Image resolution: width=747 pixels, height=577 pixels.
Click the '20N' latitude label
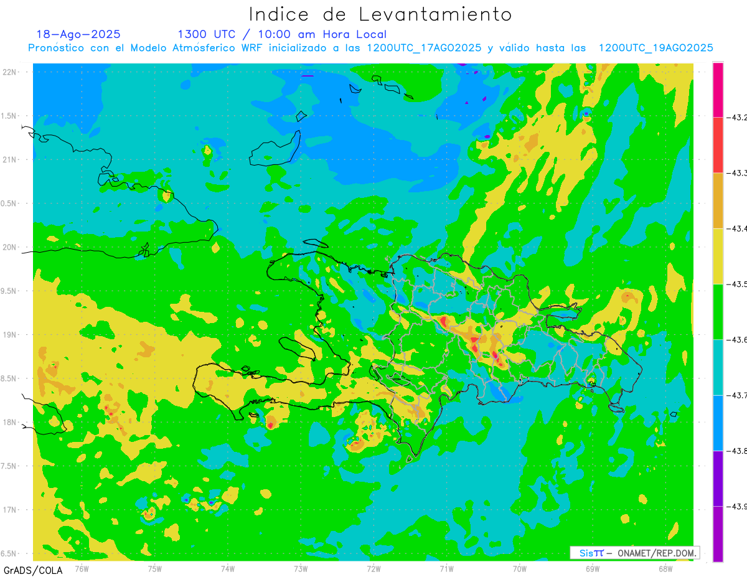[x=10, y=247]
